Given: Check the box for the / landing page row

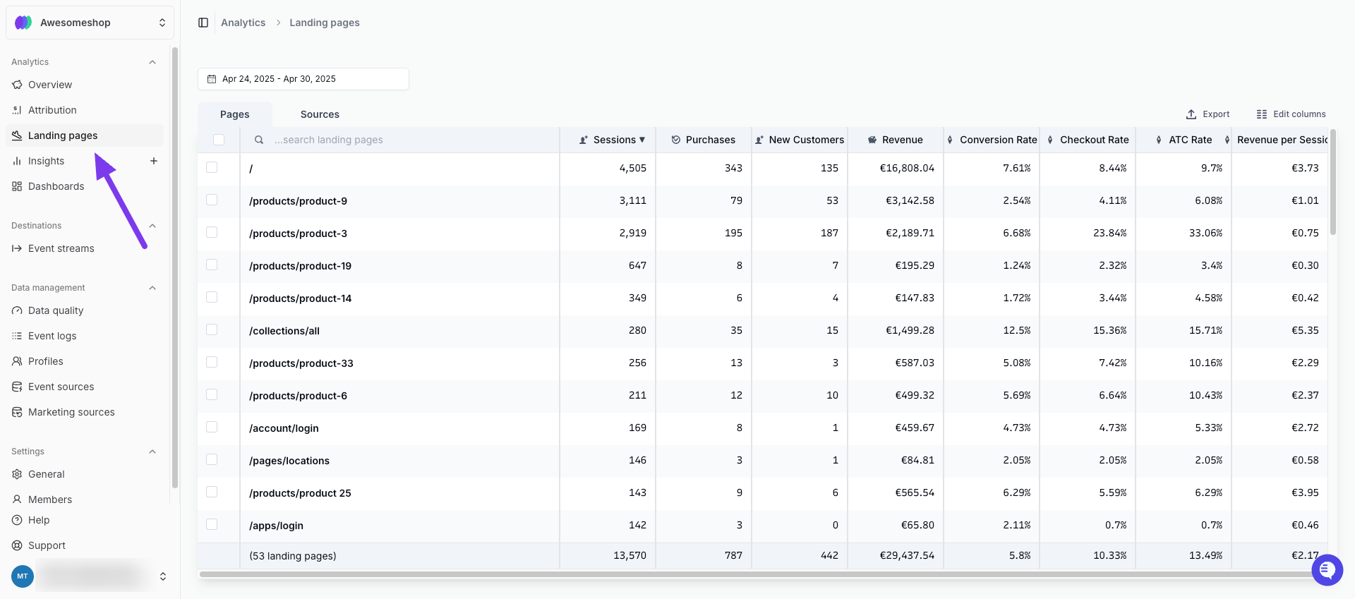Looking at the screenshot, I should tap(212, 167).
